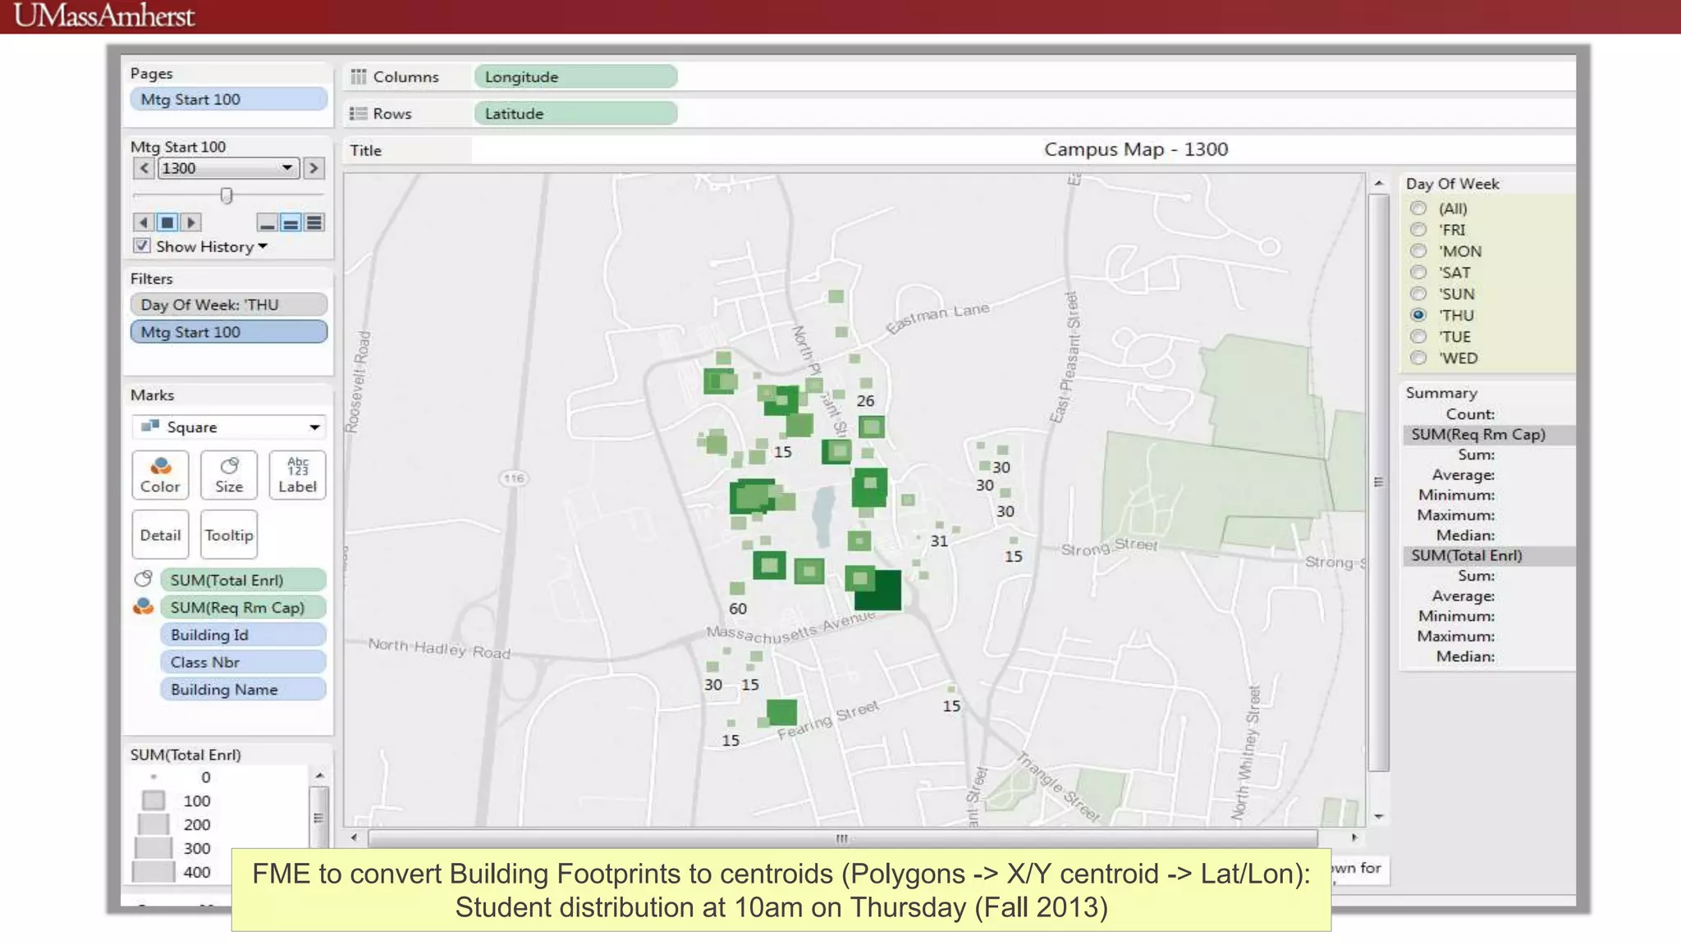Uncheck the Show History checkbox
The width and height of the screenshot is (1681, 945).
click(x=142, y=246)
